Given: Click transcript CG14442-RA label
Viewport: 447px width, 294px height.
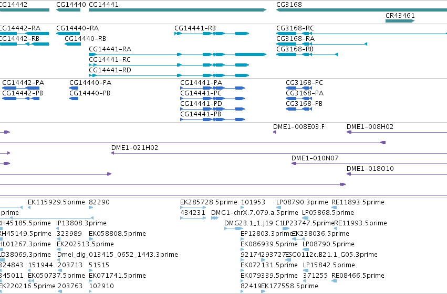Looking at the screenshot, I should pos(20,28).
